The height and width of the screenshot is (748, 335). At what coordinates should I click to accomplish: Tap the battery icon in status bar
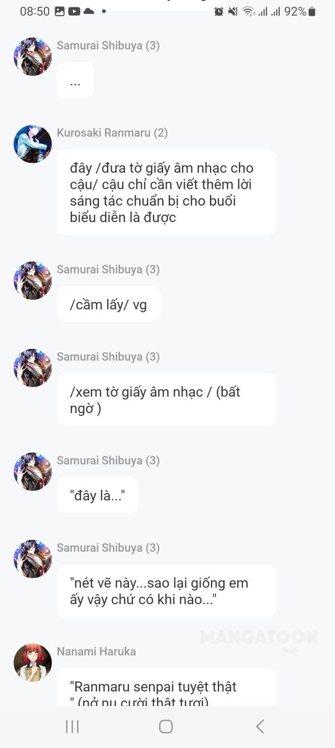(x=312, y=11)
